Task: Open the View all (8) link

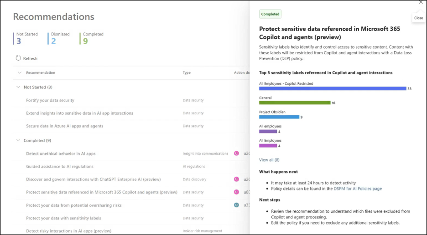Action: click(269, 160)
